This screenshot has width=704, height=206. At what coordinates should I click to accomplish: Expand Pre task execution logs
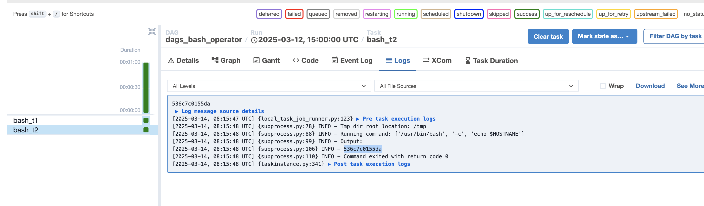[x=396, y=119]
